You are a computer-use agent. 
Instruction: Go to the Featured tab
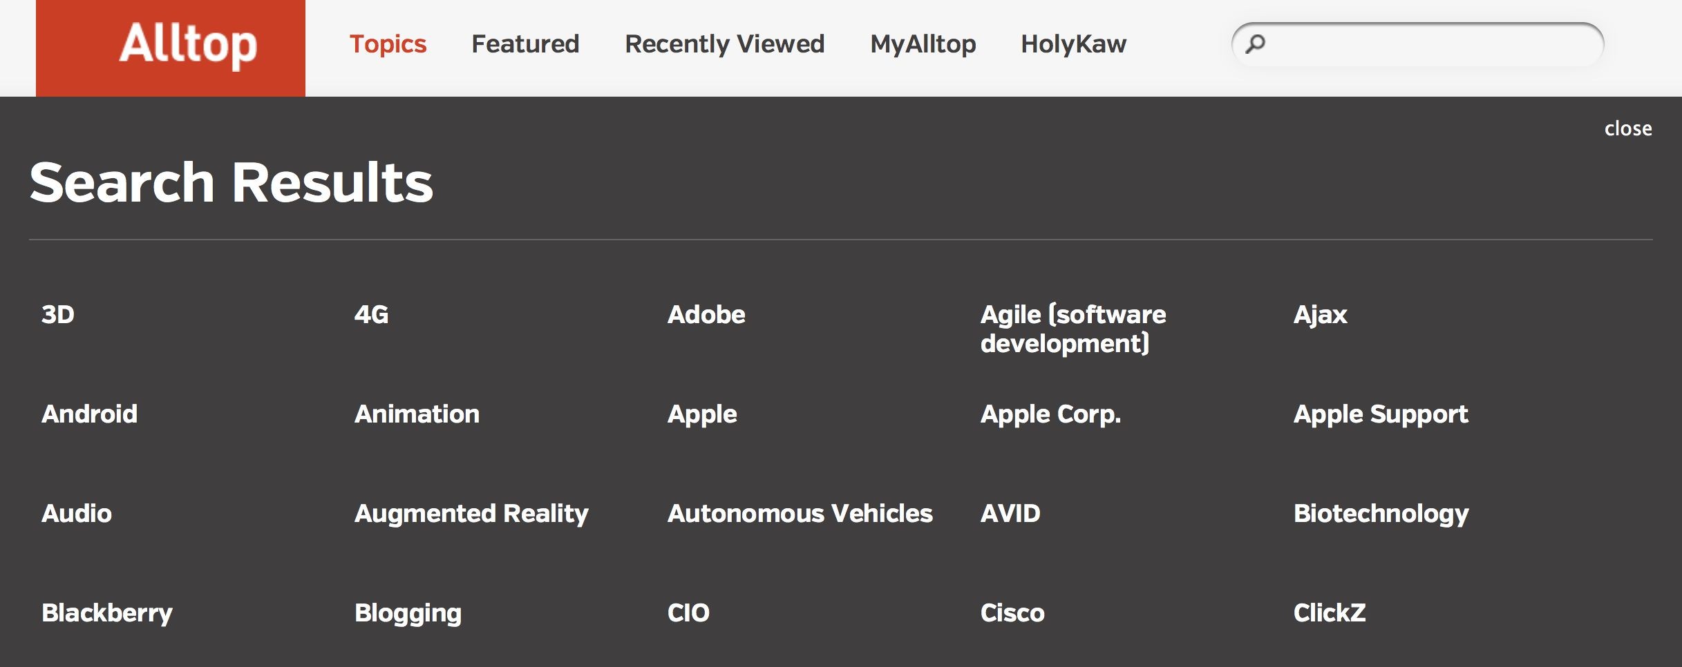[525, 44]
